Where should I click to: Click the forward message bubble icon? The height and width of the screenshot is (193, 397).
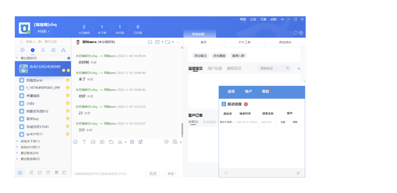(166, 142)
